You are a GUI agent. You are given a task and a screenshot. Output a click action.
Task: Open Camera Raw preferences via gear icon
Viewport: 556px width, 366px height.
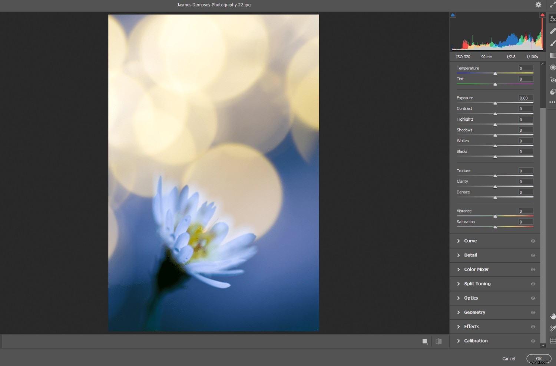point(538,5)
